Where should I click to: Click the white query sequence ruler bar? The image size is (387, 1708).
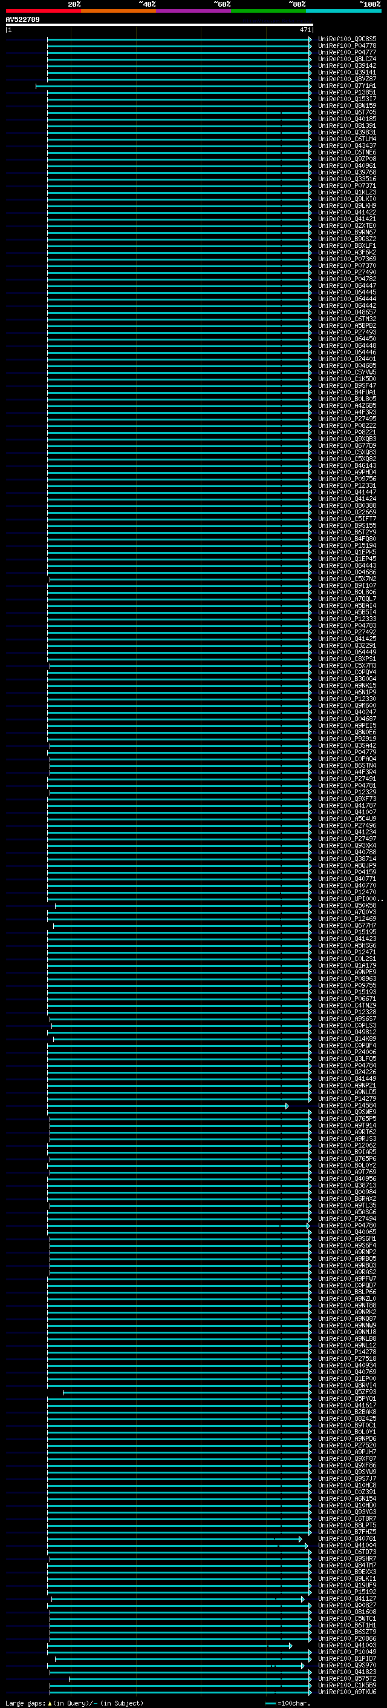click(160, 25)
